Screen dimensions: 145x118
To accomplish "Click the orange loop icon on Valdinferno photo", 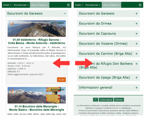I will pos(12,24).
